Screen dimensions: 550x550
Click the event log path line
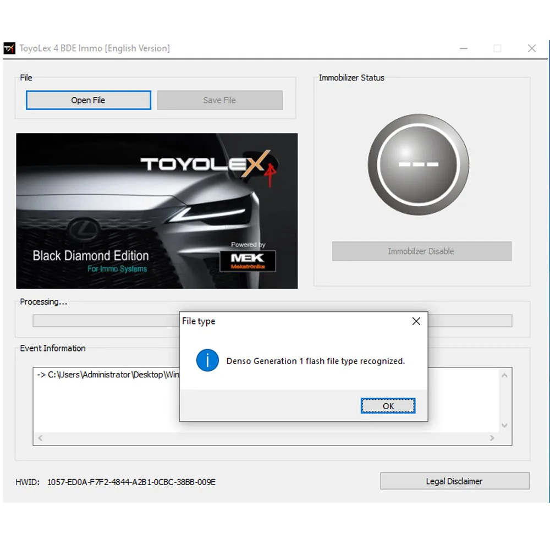108,375
